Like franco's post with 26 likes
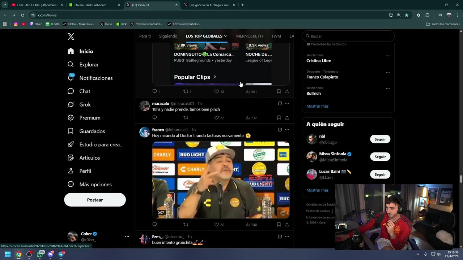This screenshot has height=260, width=463. pyautogui.click(x=219, y=225)
